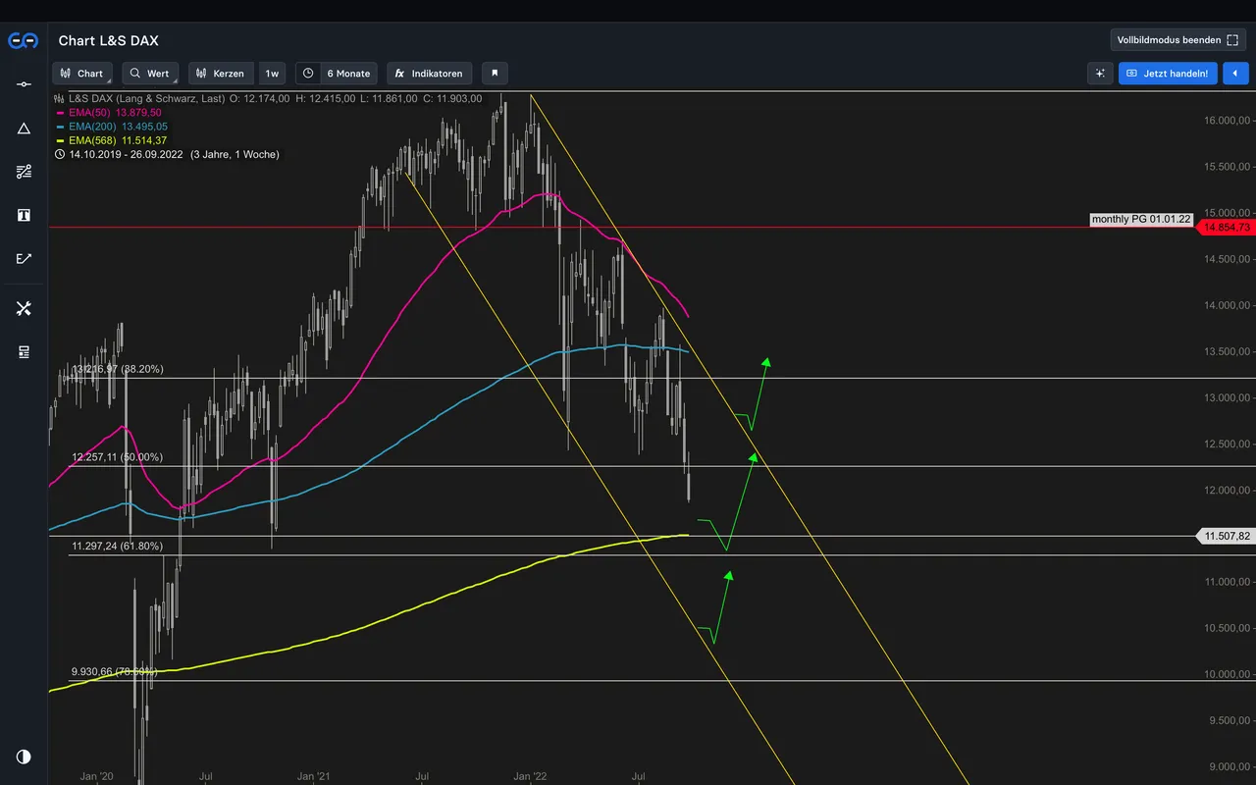
Task: Click the L&S DAX legend title
Action: click(x=145, y=99)
